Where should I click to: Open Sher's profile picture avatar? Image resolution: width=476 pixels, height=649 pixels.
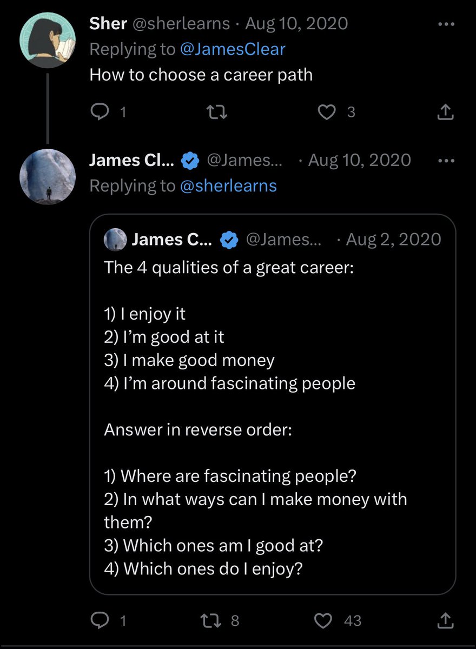pyautogui.click(x=48, y=40)
